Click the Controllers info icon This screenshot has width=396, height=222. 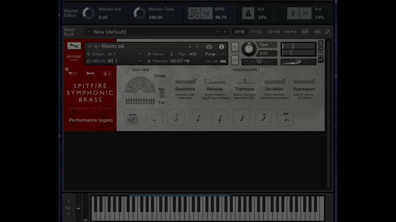click(262, 70)
